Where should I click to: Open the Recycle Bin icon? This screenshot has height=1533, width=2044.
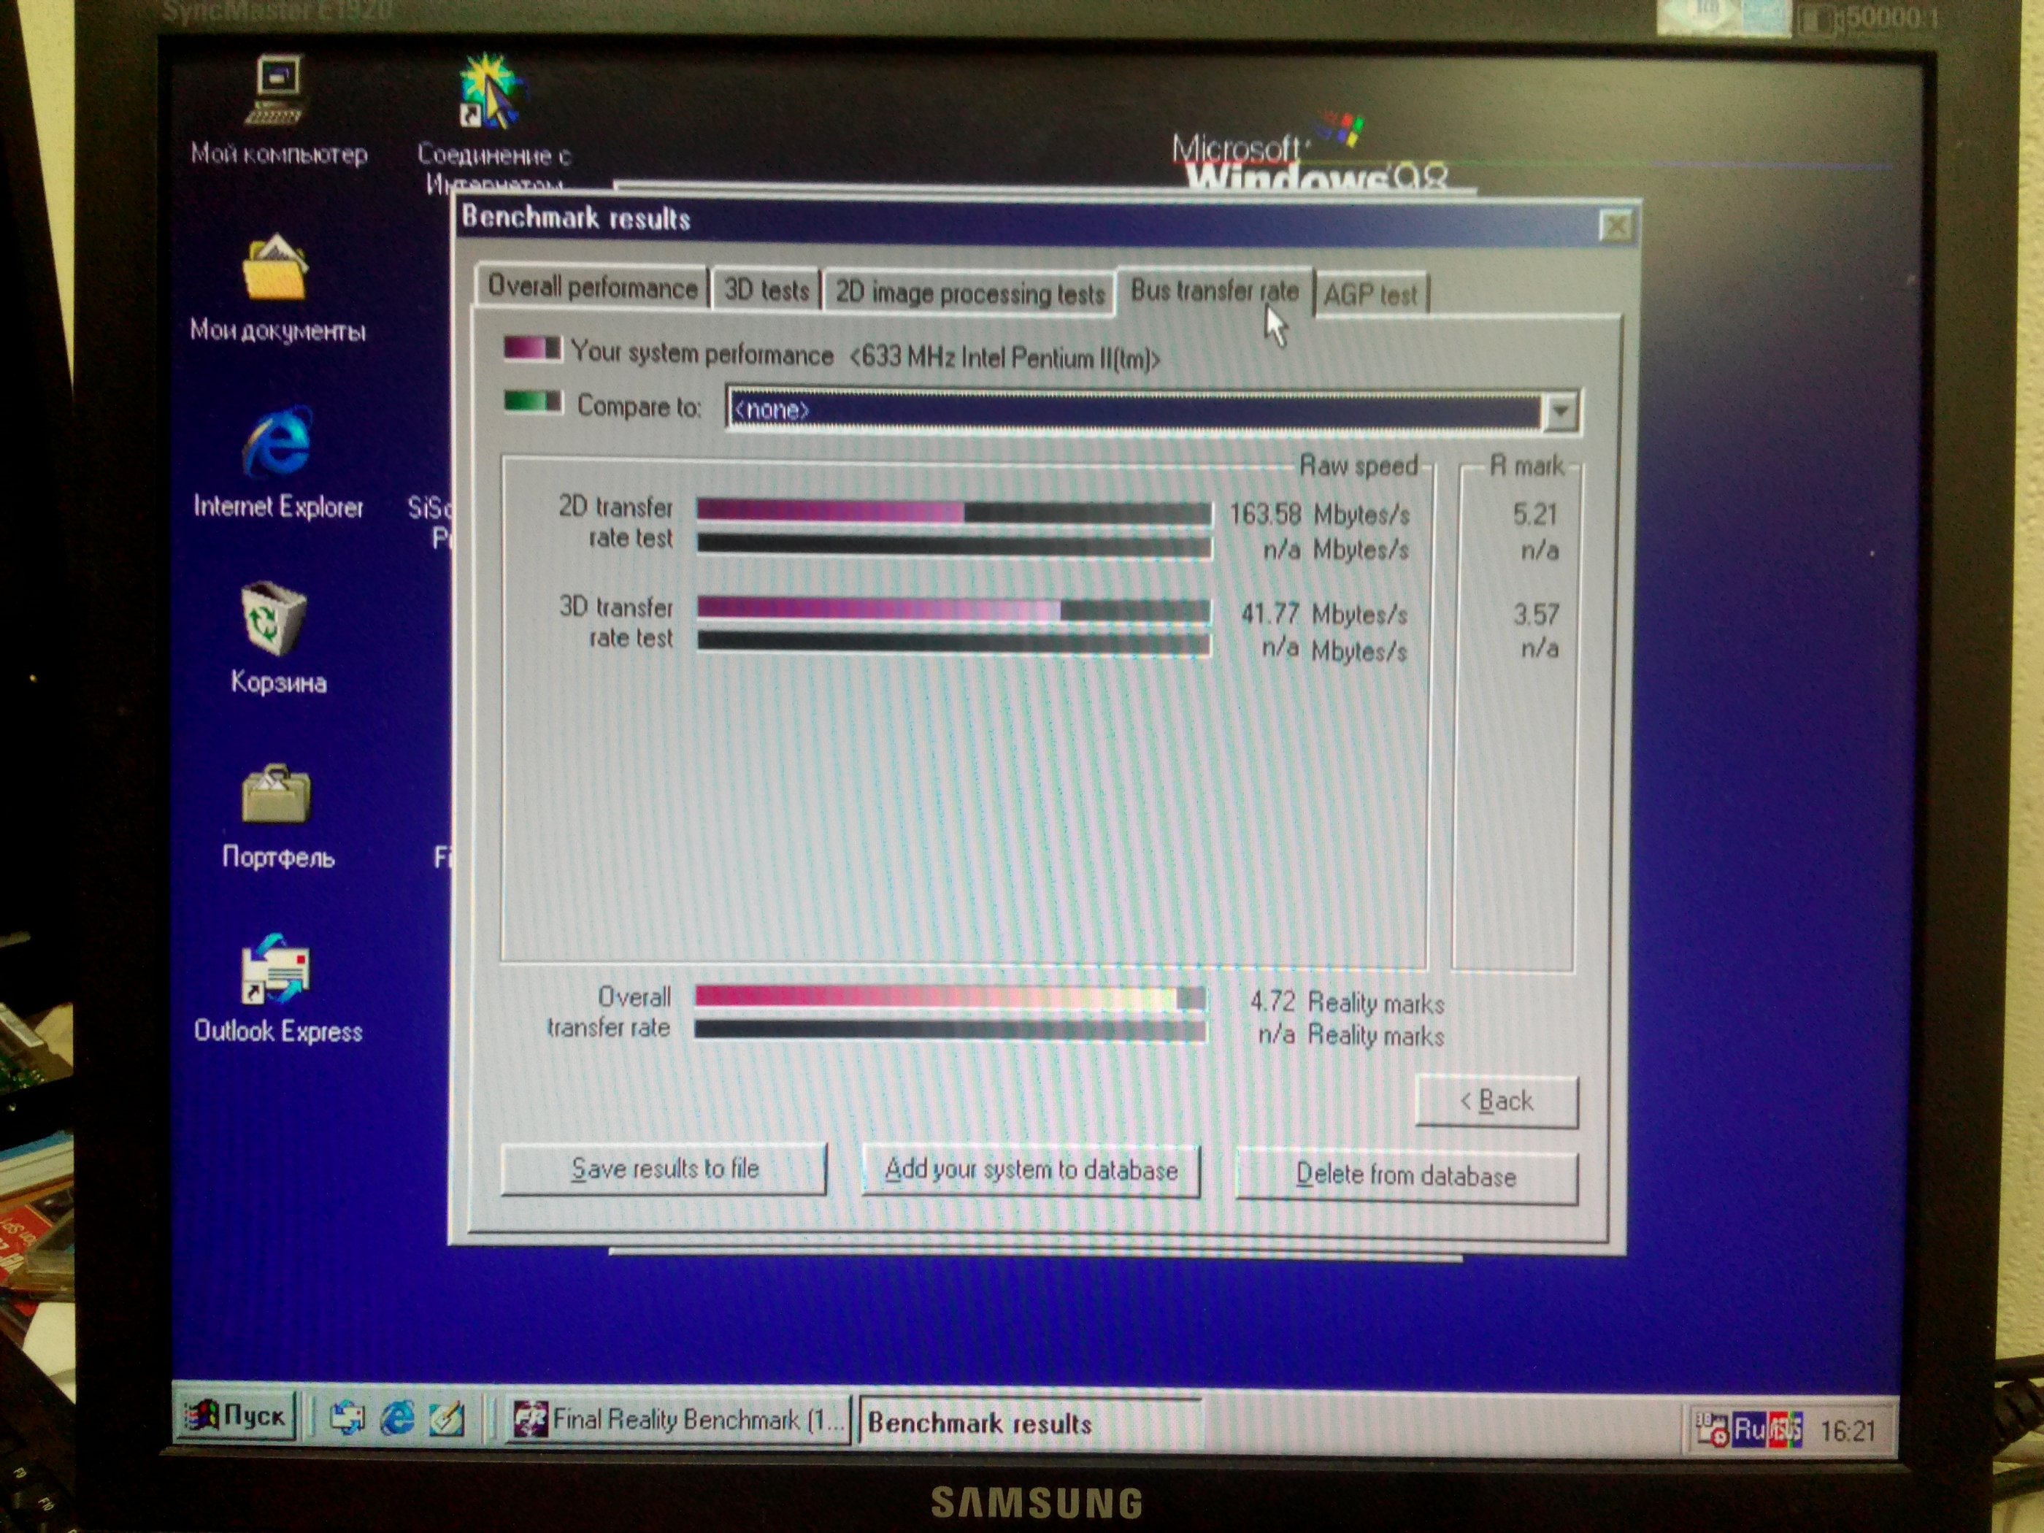tap(274, 618)
